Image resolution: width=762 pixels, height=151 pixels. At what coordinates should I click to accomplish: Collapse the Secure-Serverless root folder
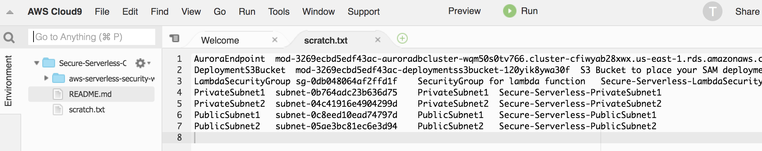pos(36,63)
